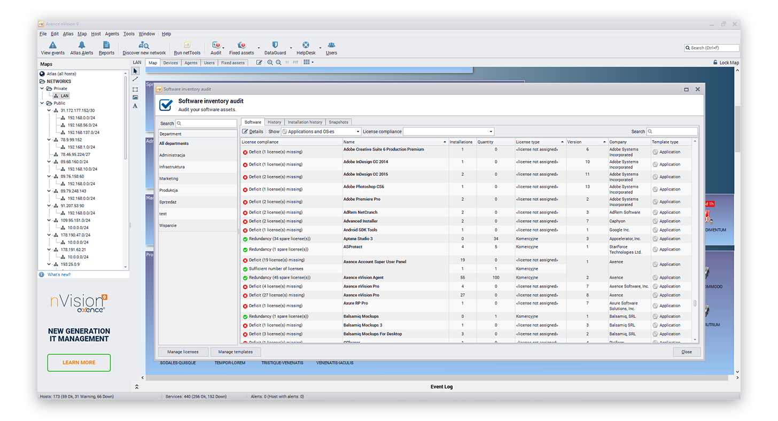Switch to the Installation history tab
The width and height of the screenshot is (778, 421).
click(x=305, y=122)
